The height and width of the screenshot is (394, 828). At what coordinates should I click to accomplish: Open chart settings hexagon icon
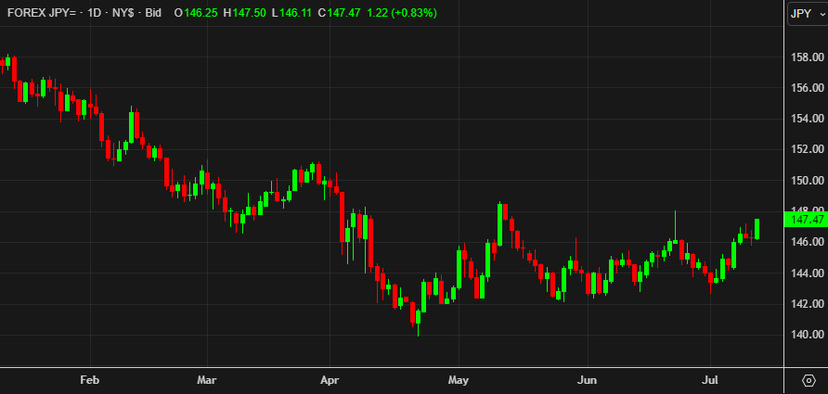808,380
